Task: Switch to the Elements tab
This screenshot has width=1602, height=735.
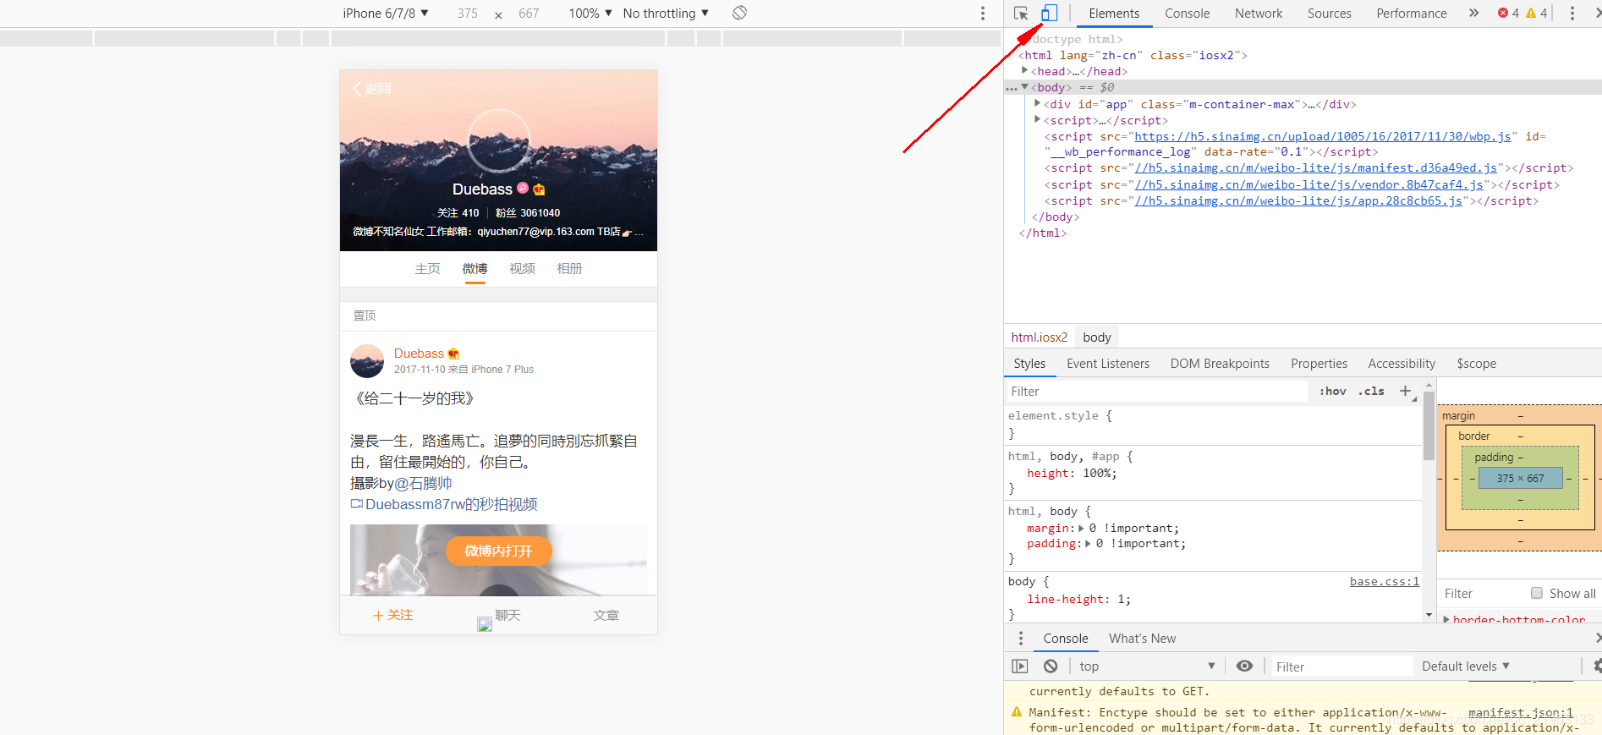Action: [x=1114, y=13]
